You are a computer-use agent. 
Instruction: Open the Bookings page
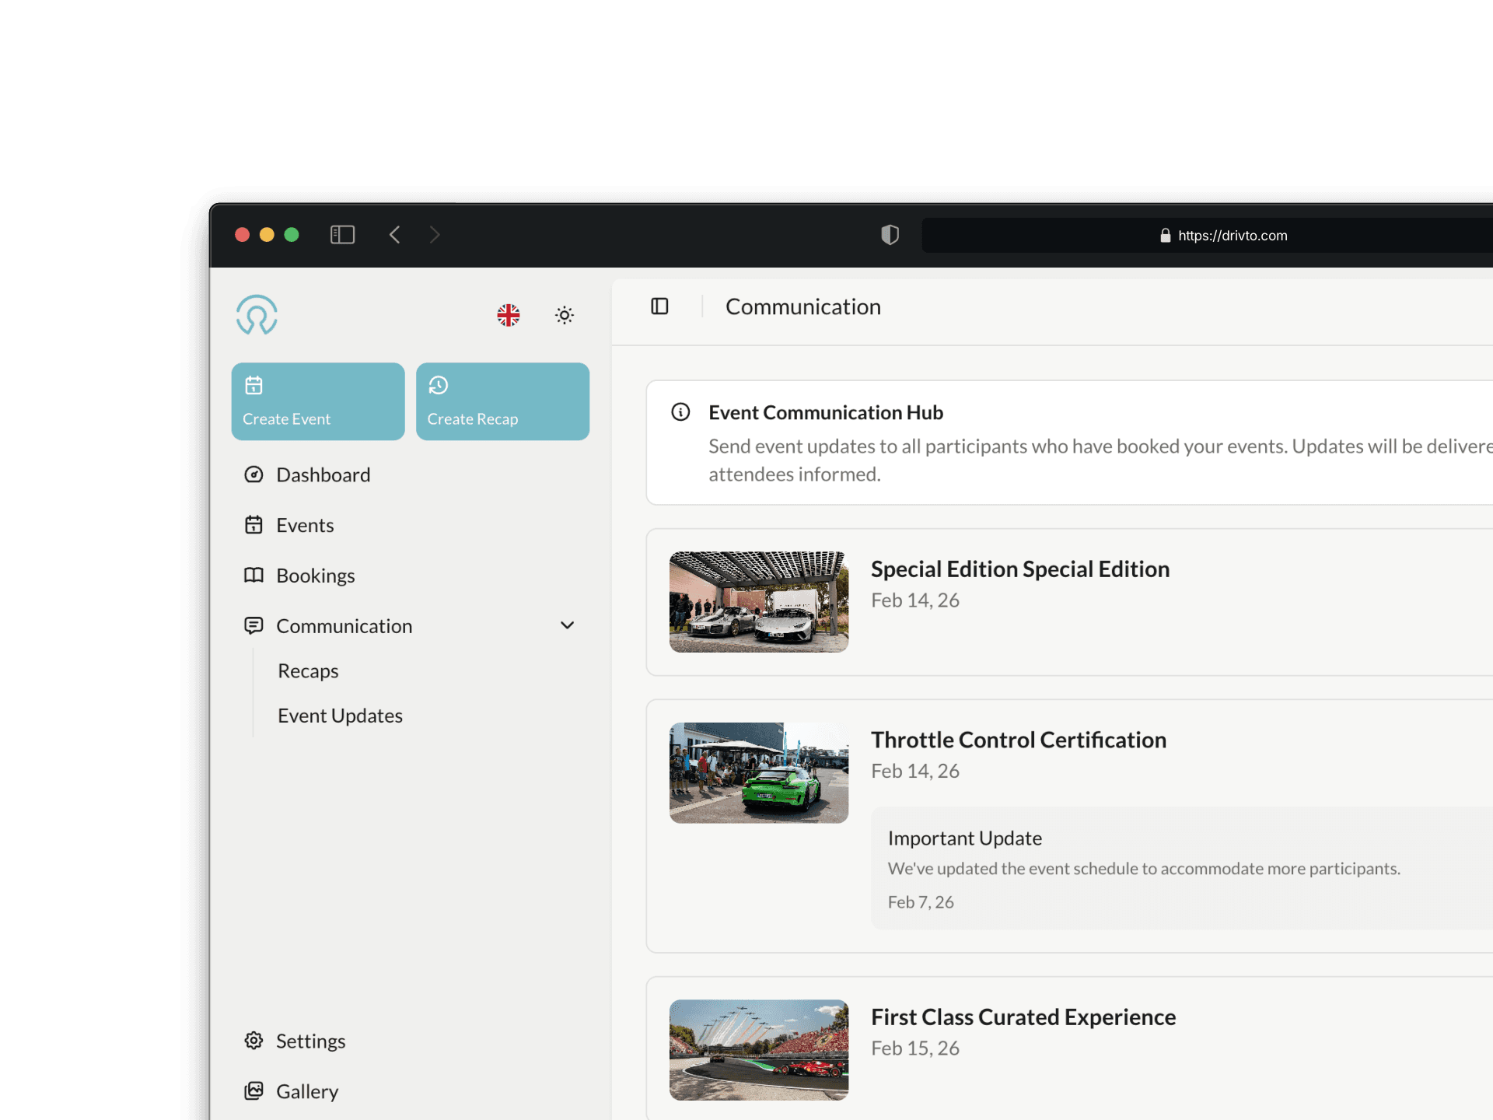315,576
